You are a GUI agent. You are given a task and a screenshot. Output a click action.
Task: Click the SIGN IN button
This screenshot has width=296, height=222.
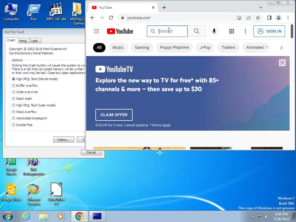pos(269,31)
